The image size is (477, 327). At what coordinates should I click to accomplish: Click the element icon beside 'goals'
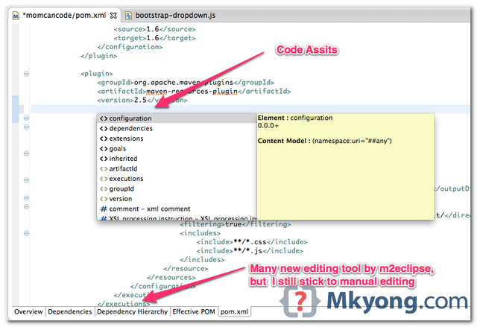click(x=104, y=149)
